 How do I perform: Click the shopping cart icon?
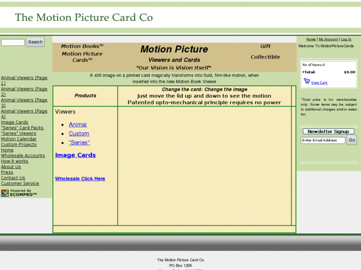click(x=307, y=81)
